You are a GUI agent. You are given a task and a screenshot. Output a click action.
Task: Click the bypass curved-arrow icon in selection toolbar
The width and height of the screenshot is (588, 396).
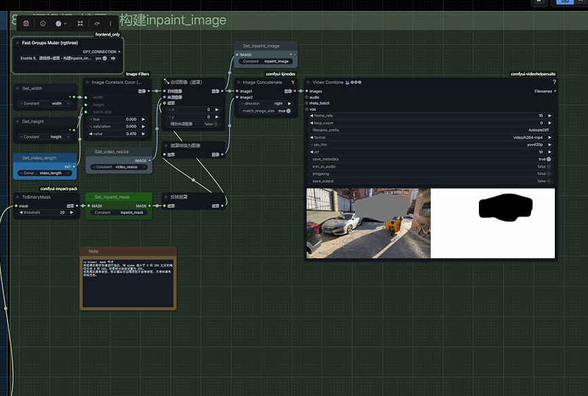click(x=97, y=23)
